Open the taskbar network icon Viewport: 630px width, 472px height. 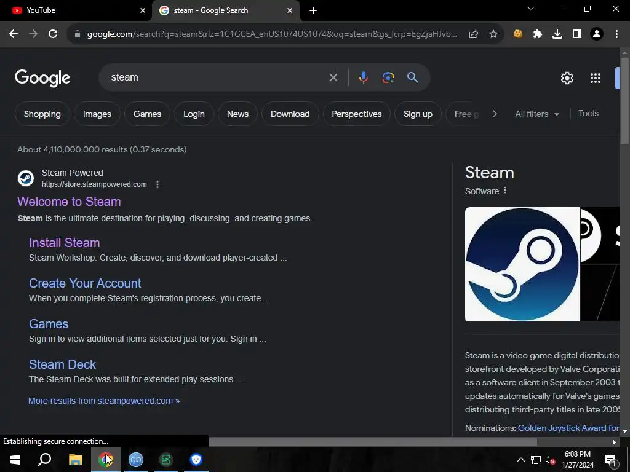coord(536,460)
